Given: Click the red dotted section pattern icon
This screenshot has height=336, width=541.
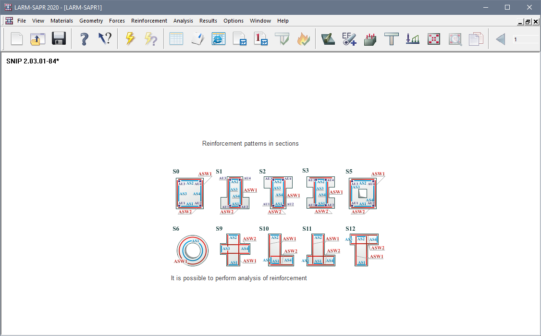Looking at the screenshot, I should [434, 39].
